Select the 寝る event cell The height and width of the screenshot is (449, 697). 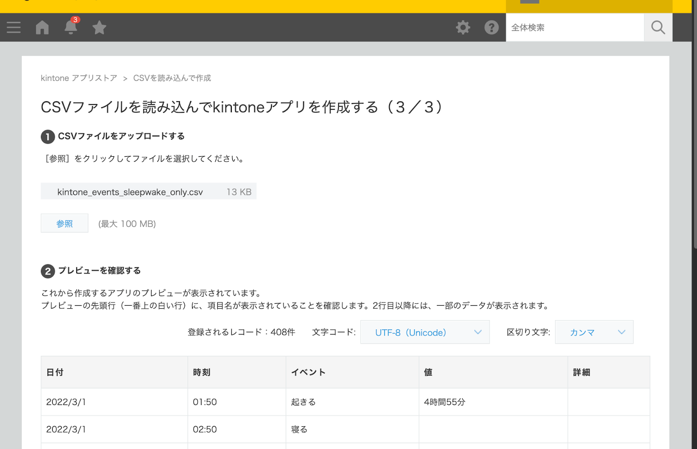pos(352,429)
